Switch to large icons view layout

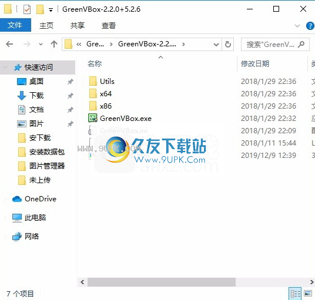point(308,294)
